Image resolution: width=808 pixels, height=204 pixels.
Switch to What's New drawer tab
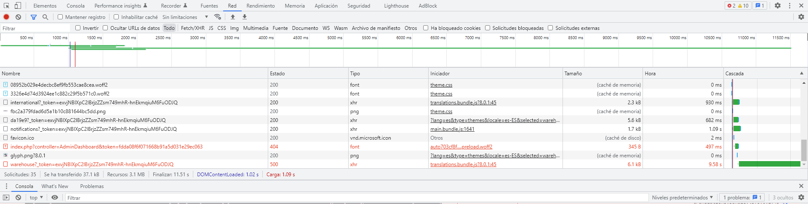point(55,186)
